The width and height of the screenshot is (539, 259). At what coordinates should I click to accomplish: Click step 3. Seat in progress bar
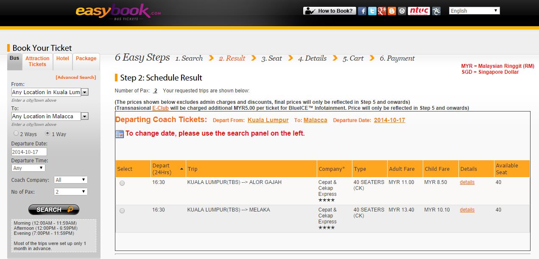pyautogui.click(x=272, y=58)
